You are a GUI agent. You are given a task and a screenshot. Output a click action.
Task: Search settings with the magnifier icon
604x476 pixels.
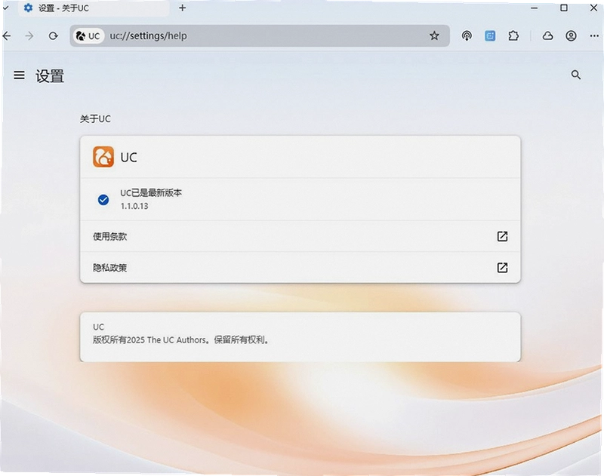tap(576, 75)
